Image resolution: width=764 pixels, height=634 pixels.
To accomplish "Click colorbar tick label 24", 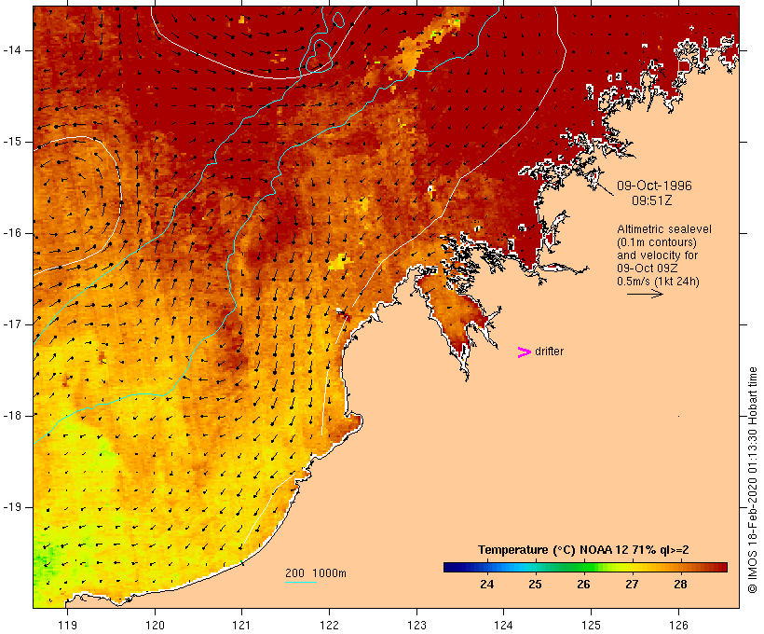I will [x=486, y=585].
